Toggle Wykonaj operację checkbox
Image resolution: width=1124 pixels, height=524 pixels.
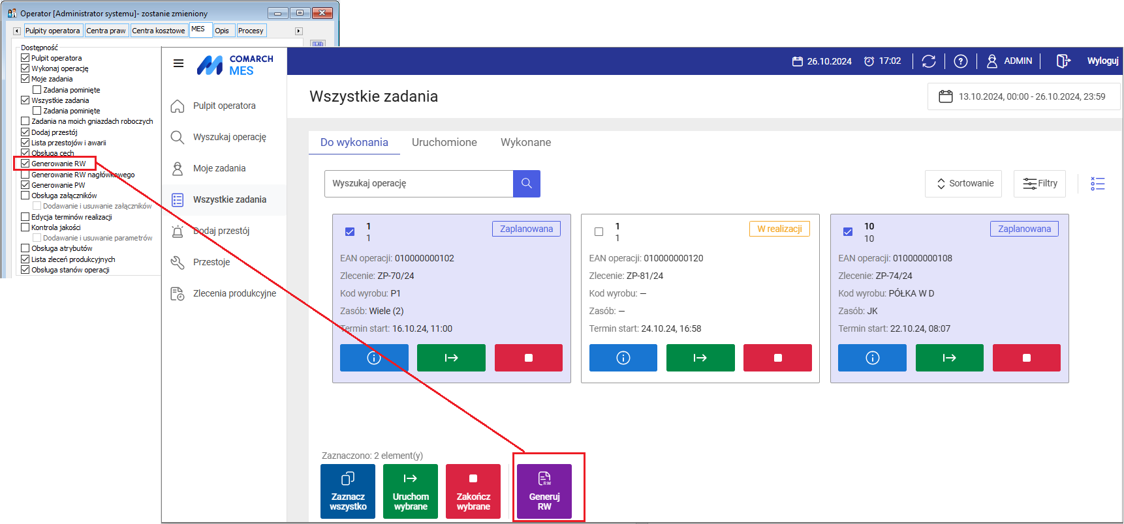tap(25, 68)
